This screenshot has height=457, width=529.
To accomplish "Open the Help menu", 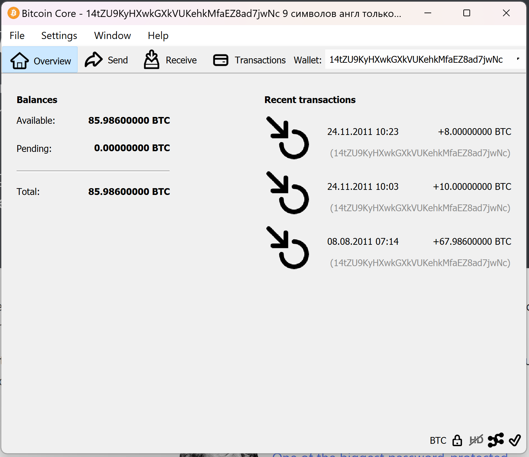I will 158,36.
